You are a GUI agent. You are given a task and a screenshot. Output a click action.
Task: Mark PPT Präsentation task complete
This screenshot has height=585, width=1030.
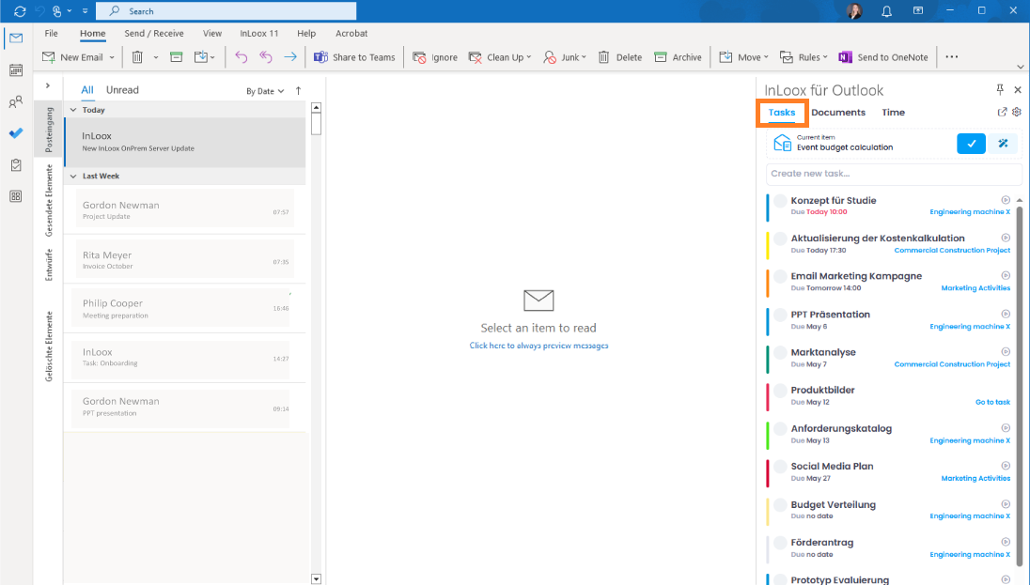[780, 315]
